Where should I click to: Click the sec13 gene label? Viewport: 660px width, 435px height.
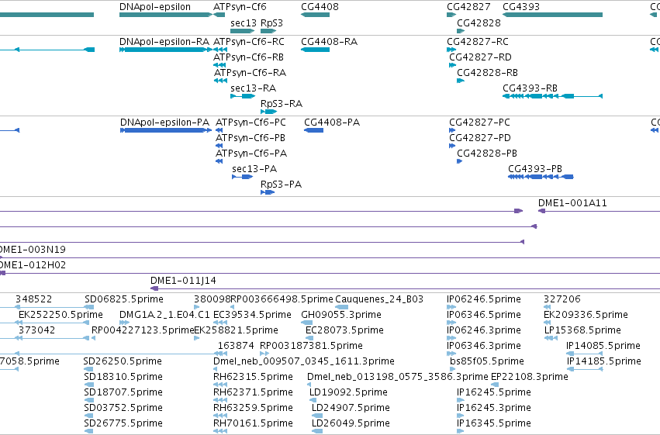coord(244,23)
